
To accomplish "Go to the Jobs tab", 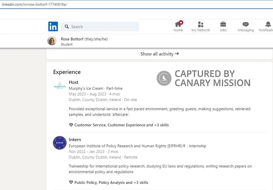I will point(223,27).
